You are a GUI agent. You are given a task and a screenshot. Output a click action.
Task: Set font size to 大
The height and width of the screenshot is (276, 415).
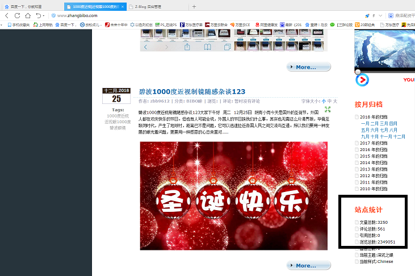tap(335, 101)
